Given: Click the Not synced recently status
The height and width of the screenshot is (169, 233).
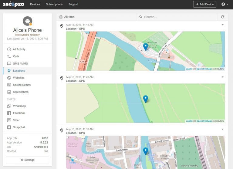Looking at the screenshot, I should point(28,35).
